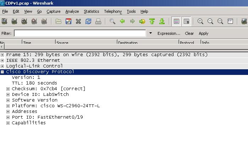Go to the last packet icon

162,22
